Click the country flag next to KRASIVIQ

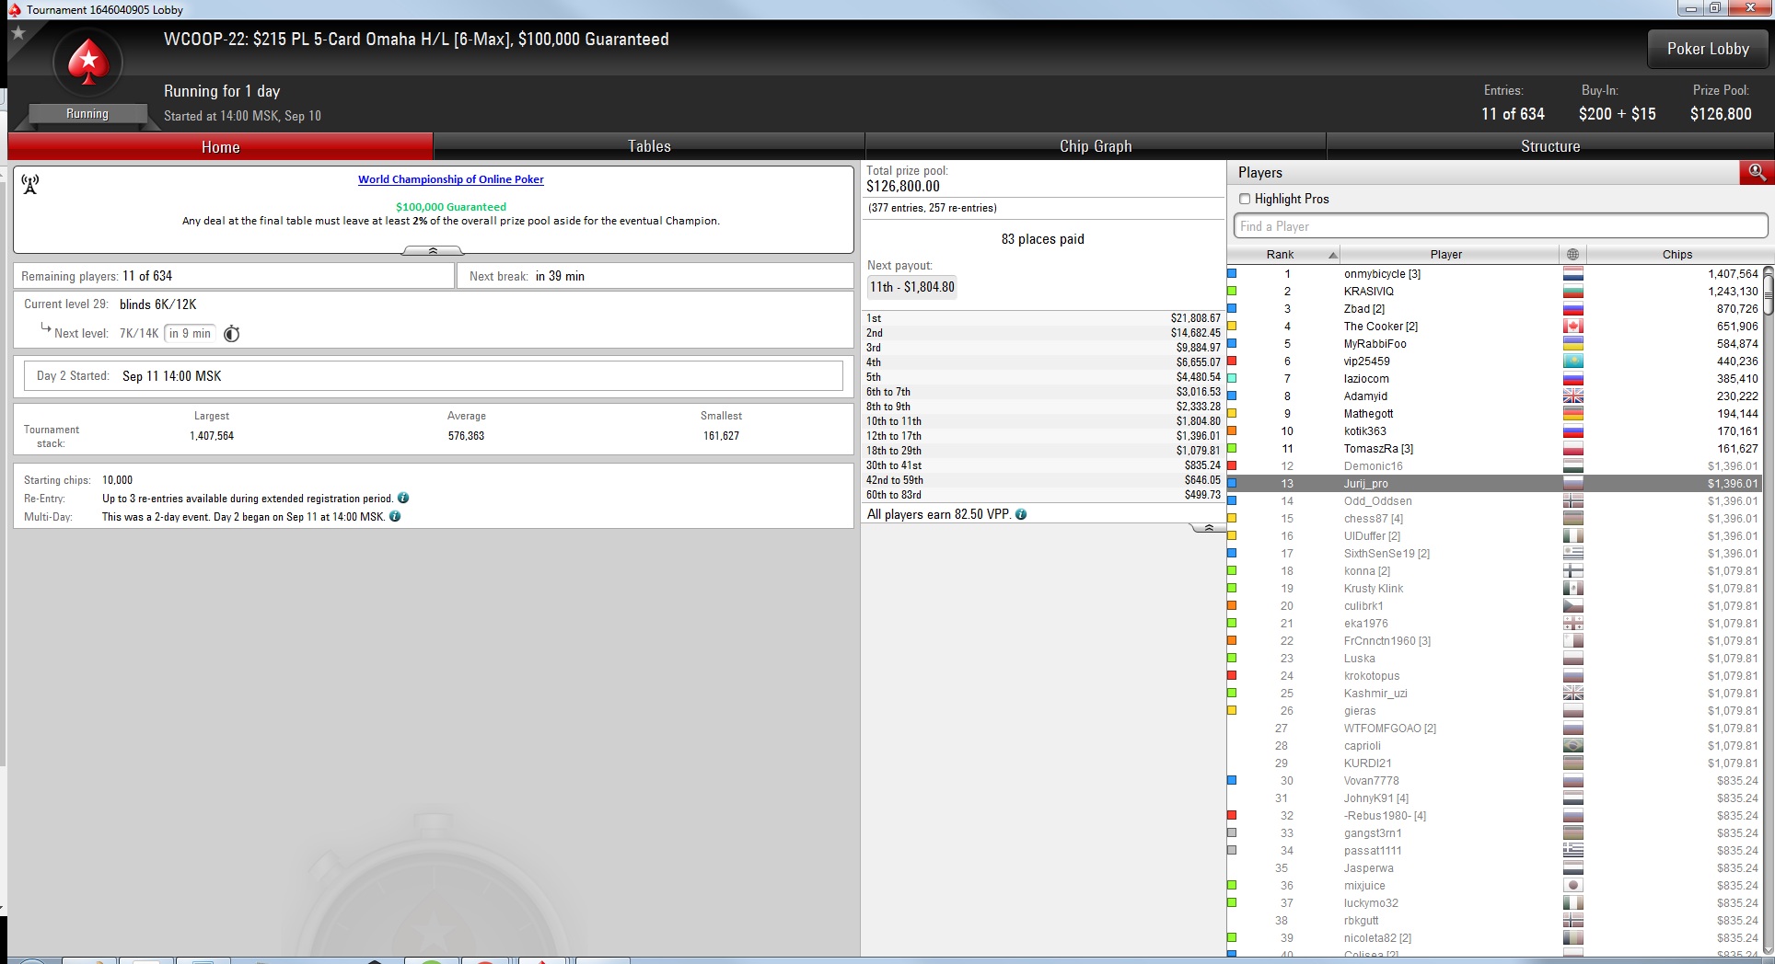(x=1573, y=292)
